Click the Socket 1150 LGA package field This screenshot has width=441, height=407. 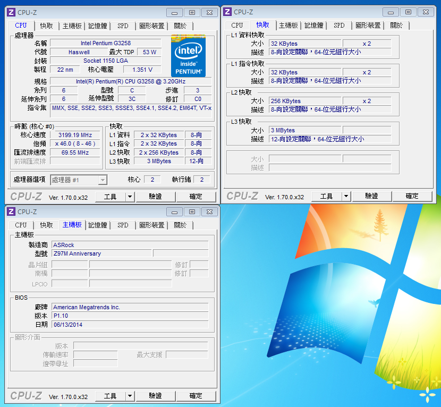[106, 61]
